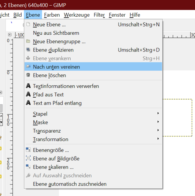Viewport: 195px width, 196px height.
Task: Click the Nach unten vereinen merge icon
Action: coord(28,67)
